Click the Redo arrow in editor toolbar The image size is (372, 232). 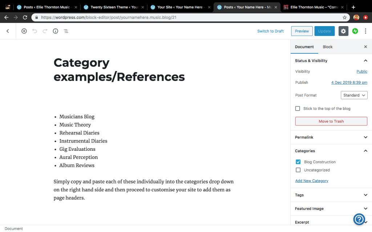coord(45,31)
